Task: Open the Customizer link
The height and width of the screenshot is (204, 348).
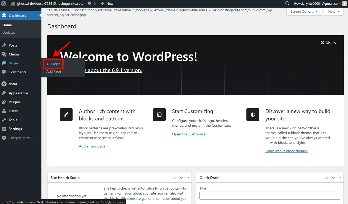Action: point(189,134)
